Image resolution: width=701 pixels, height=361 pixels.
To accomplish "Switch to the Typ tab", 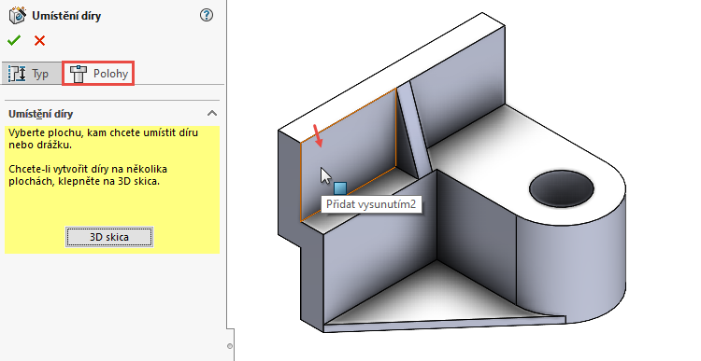I will (x=31, y=74).
